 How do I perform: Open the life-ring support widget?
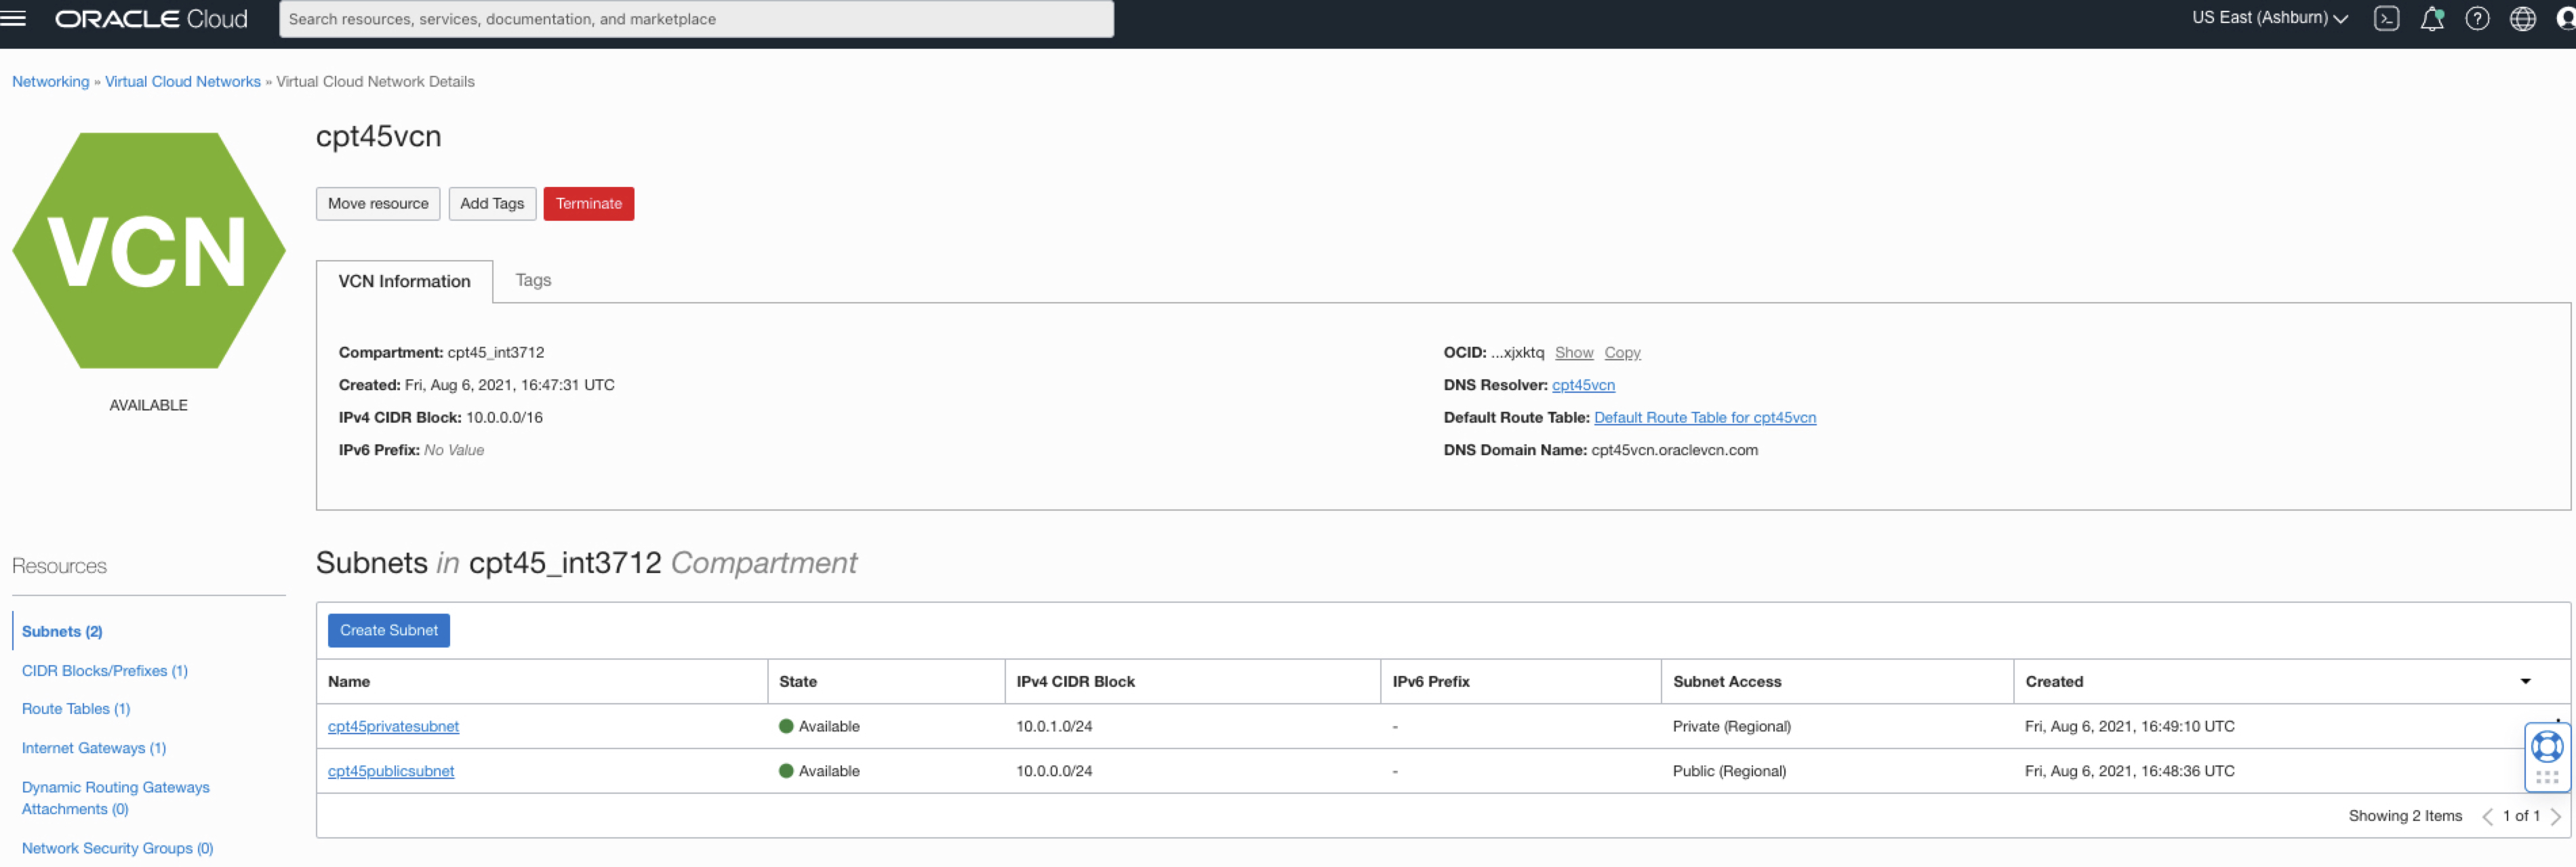click(x=2546, y=747)
